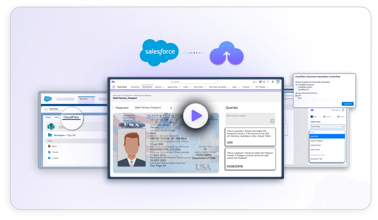Play the video with the center play button
The image size is (378, 220).
[x=195, y=116]
